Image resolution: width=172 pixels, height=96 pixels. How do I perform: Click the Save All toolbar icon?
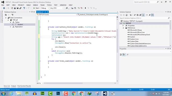click(x=20, y=8)
